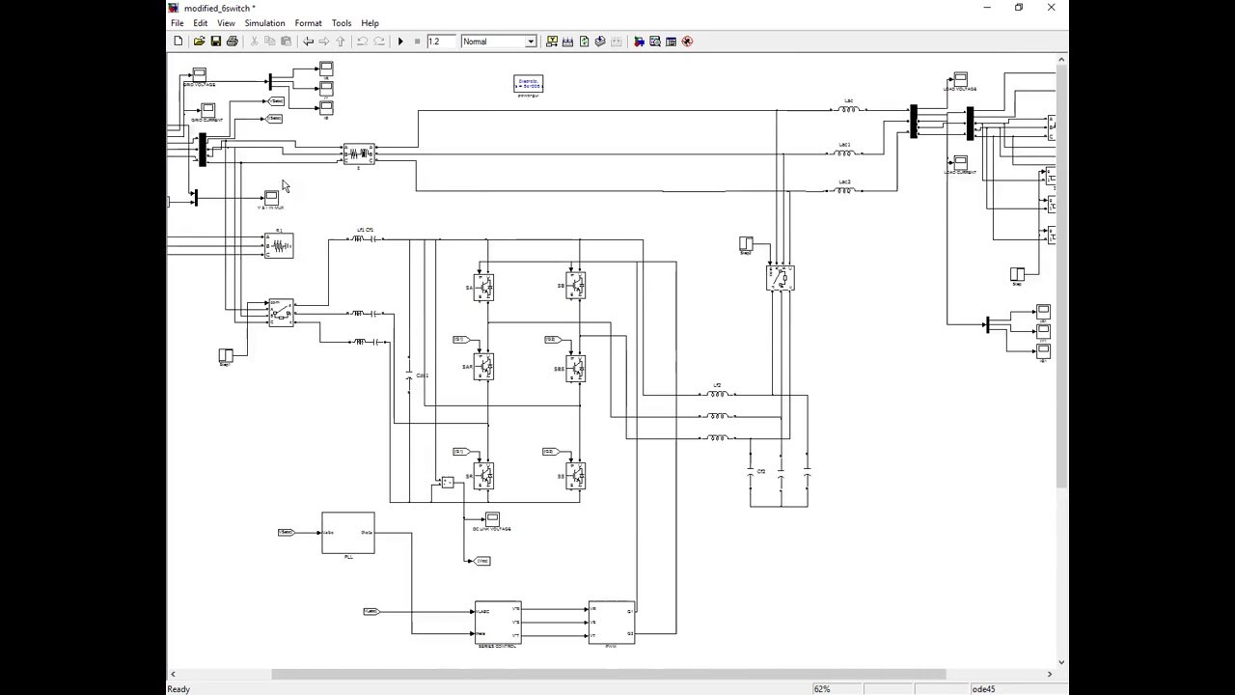Navigate forward with right arrow icon

[324, 42]
